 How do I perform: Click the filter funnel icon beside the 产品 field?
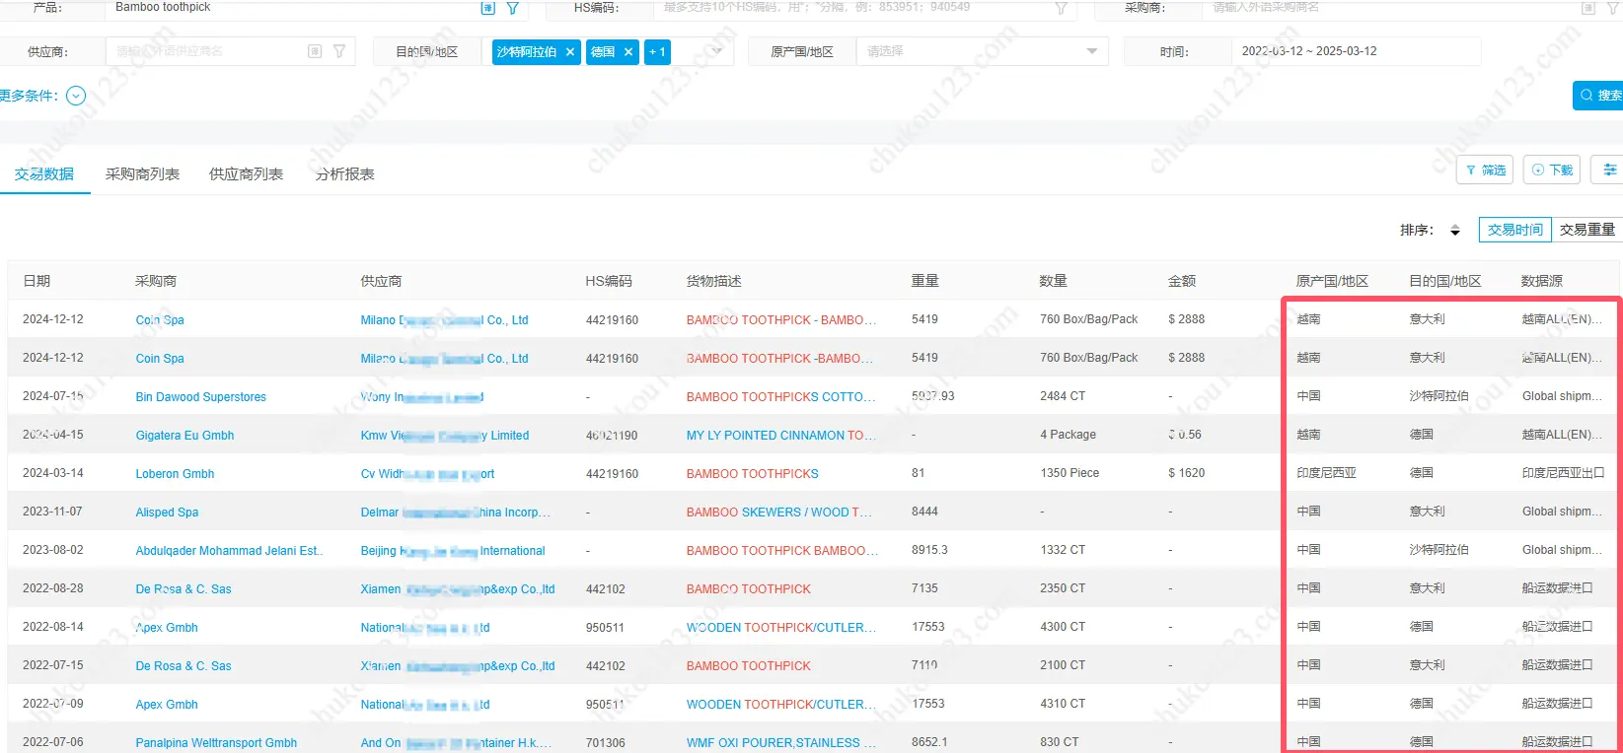coord(513,8)
